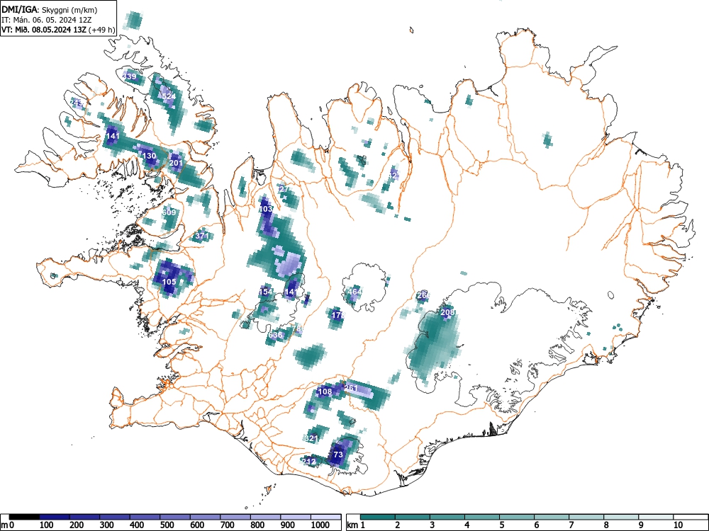709x531 pixels.
Task: Select the 339 visibility value on the map
Action: (129, 76)
